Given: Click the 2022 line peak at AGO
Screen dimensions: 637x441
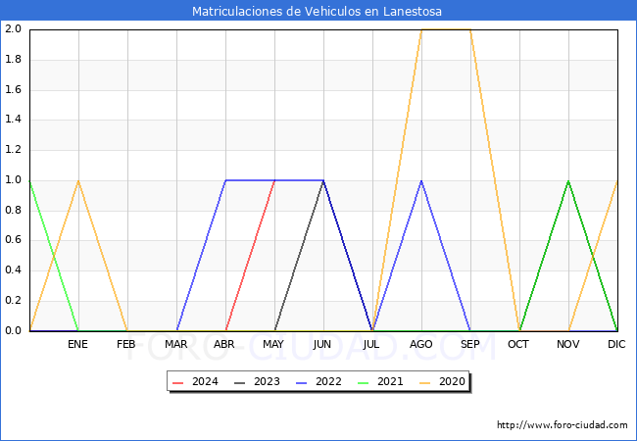Looking at the screenshot, I should click(x=421, y=180).
